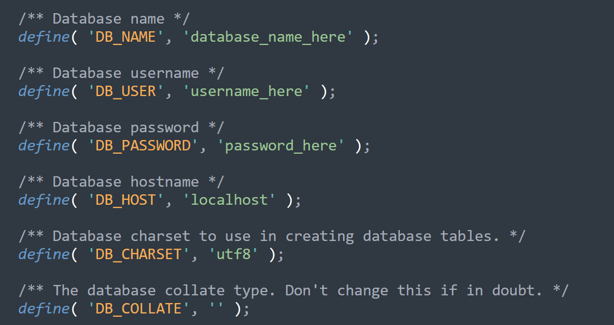Click the 'utf8' charset value
Viewport: 614px width, 325px height.
click(233, 255)
